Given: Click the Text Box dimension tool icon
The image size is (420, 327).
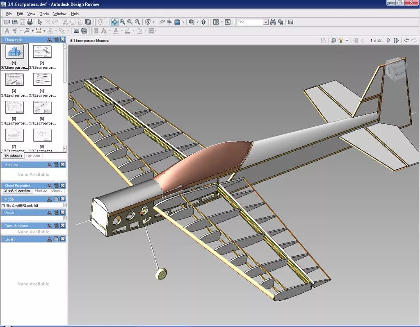Looking at the screenshot, I should pos(38,31).
